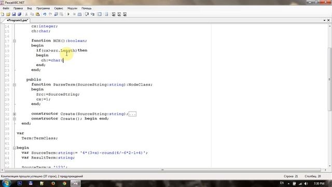This screenshot has width=332, height=187.
Task: Click the horizontal scrollbar right arrow
Action: [x=325, y=170]
